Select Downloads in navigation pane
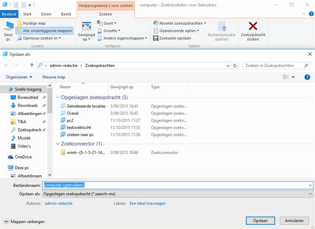The height and width of the screenshot is (229, 315). tap(28, 105)
